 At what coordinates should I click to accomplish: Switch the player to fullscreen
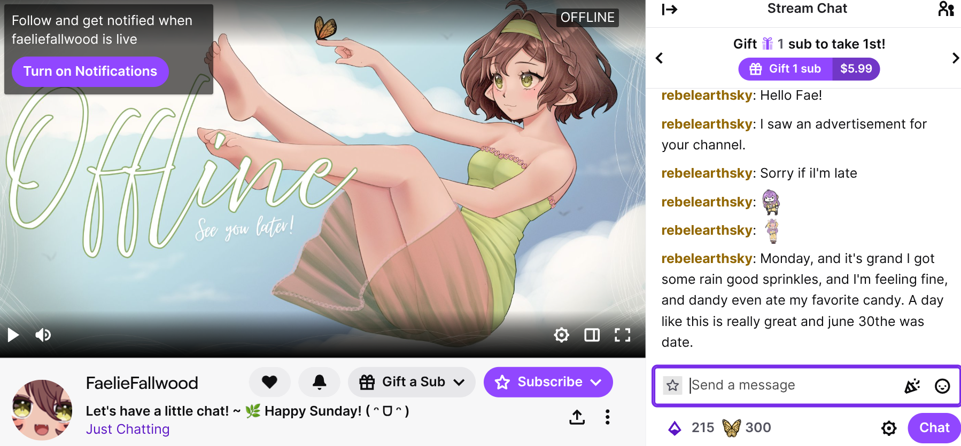(x=623, y=335)
